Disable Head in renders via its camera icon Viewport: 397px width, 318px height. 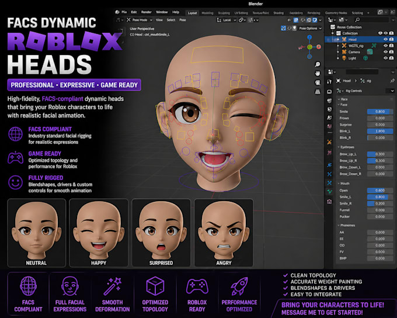[x=391, y=40]
